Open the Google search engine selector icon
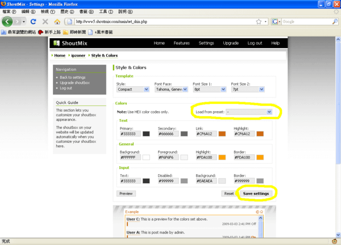Screen dimensions: 341x245 [276, 22]
